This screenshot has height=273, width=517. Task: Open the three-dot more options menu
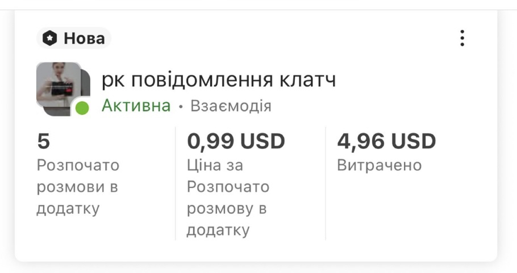462,38
